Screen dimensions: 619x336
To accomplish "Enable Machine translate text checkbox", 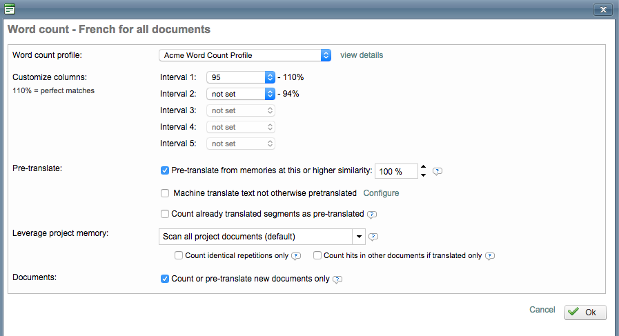I will 164,193.
